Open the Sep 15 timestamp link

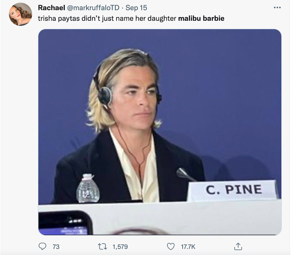[x=136, y=8]
